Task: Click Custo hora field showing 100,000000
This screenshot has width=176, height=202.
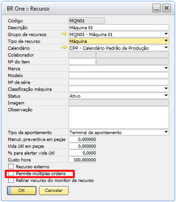Action: 82,160
